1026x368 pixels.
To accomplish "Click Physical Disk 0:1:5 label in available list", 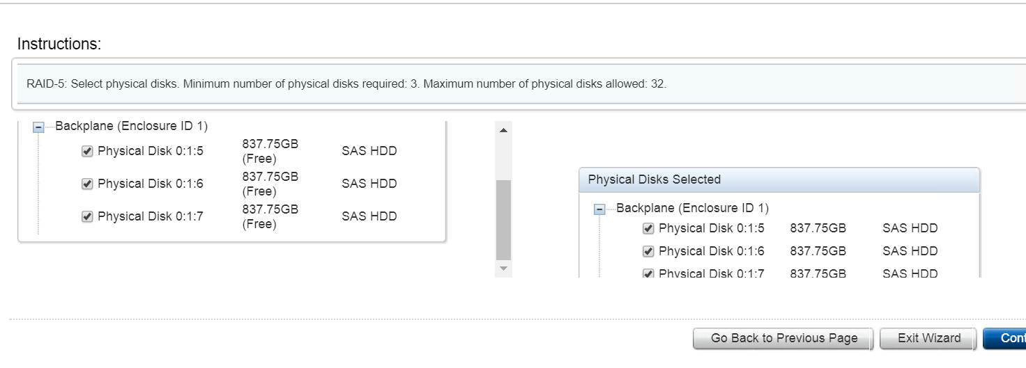I will click(x=150, y=152).
